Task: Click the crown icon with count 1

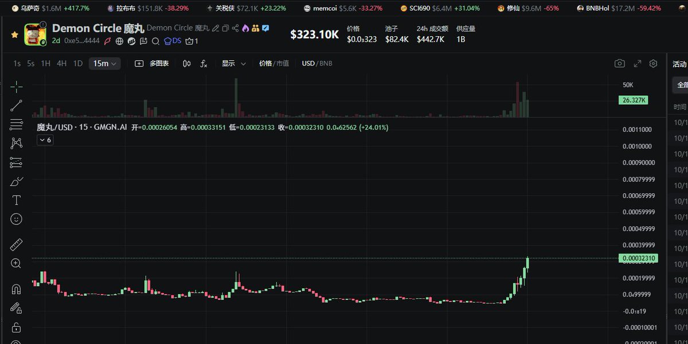Action: click(x=191, y=41)
